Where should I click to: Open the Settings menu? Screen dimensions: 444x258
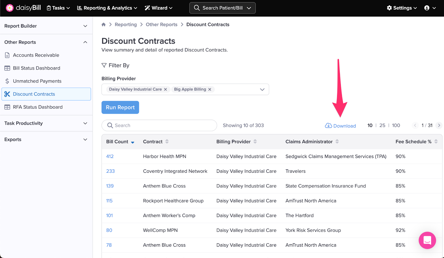click(x=402, y=8)
